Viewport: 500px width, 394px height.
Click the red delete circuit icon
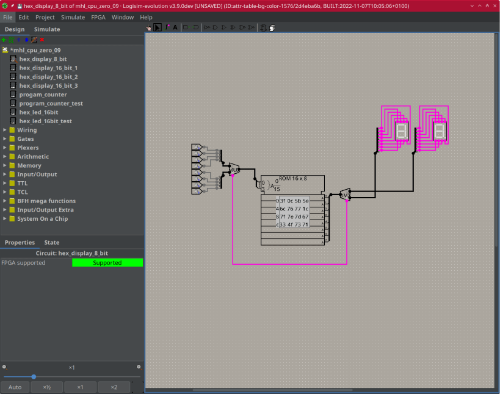pos(42,40)
